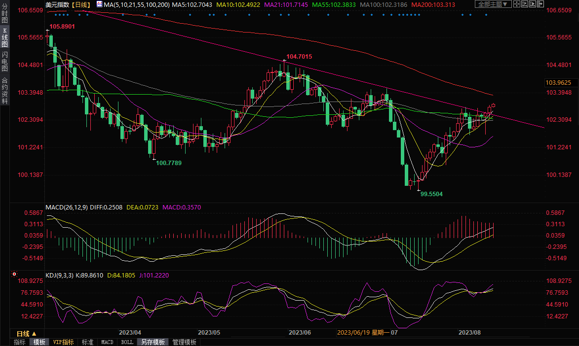The image size is (579, 346).
Task: Select the 指标 bottom tab
Action: [20, 342]
